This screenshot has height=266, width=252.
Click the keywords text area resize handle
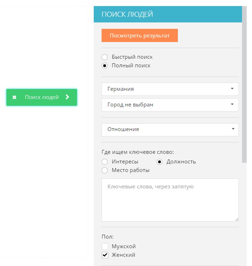(x=237, y=219)
